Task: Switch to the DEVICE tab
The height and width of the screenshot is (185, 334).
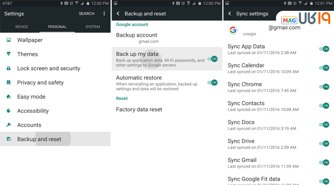Action: point(22,27)
